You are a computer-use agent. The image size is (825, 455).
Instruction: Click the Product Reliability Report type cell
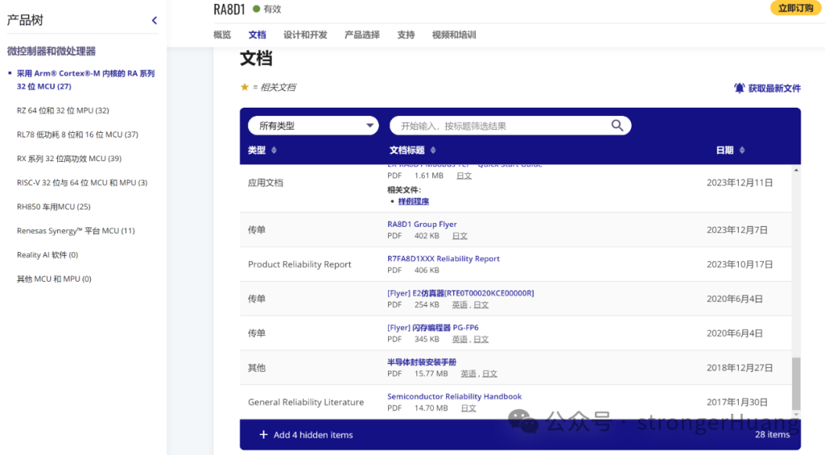tap(299, 265)
